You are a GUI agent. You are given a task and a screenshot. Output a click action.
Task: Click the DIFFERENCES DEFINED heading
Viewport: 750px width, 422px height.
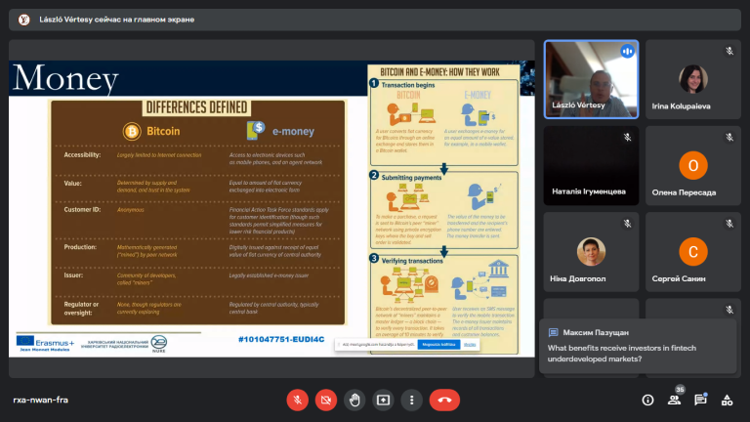pos(196,107)
